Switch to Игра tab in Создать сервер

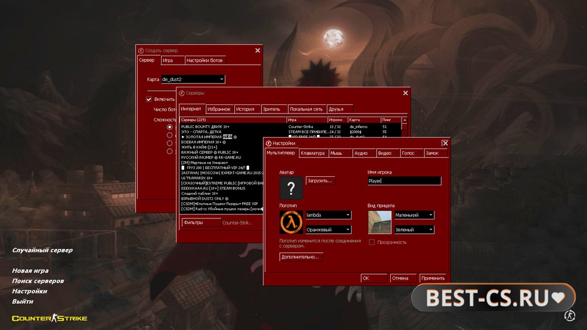pyautogui.click(x=172, y=60)
